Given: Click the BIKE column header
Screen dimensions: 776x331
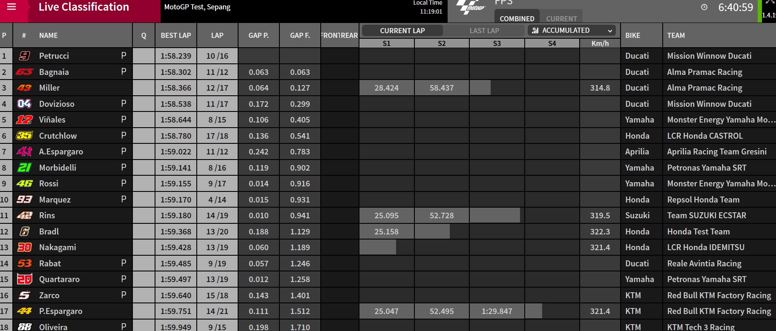Looking at the screenshot, I should pyautogui.click(x=632, y=35).
